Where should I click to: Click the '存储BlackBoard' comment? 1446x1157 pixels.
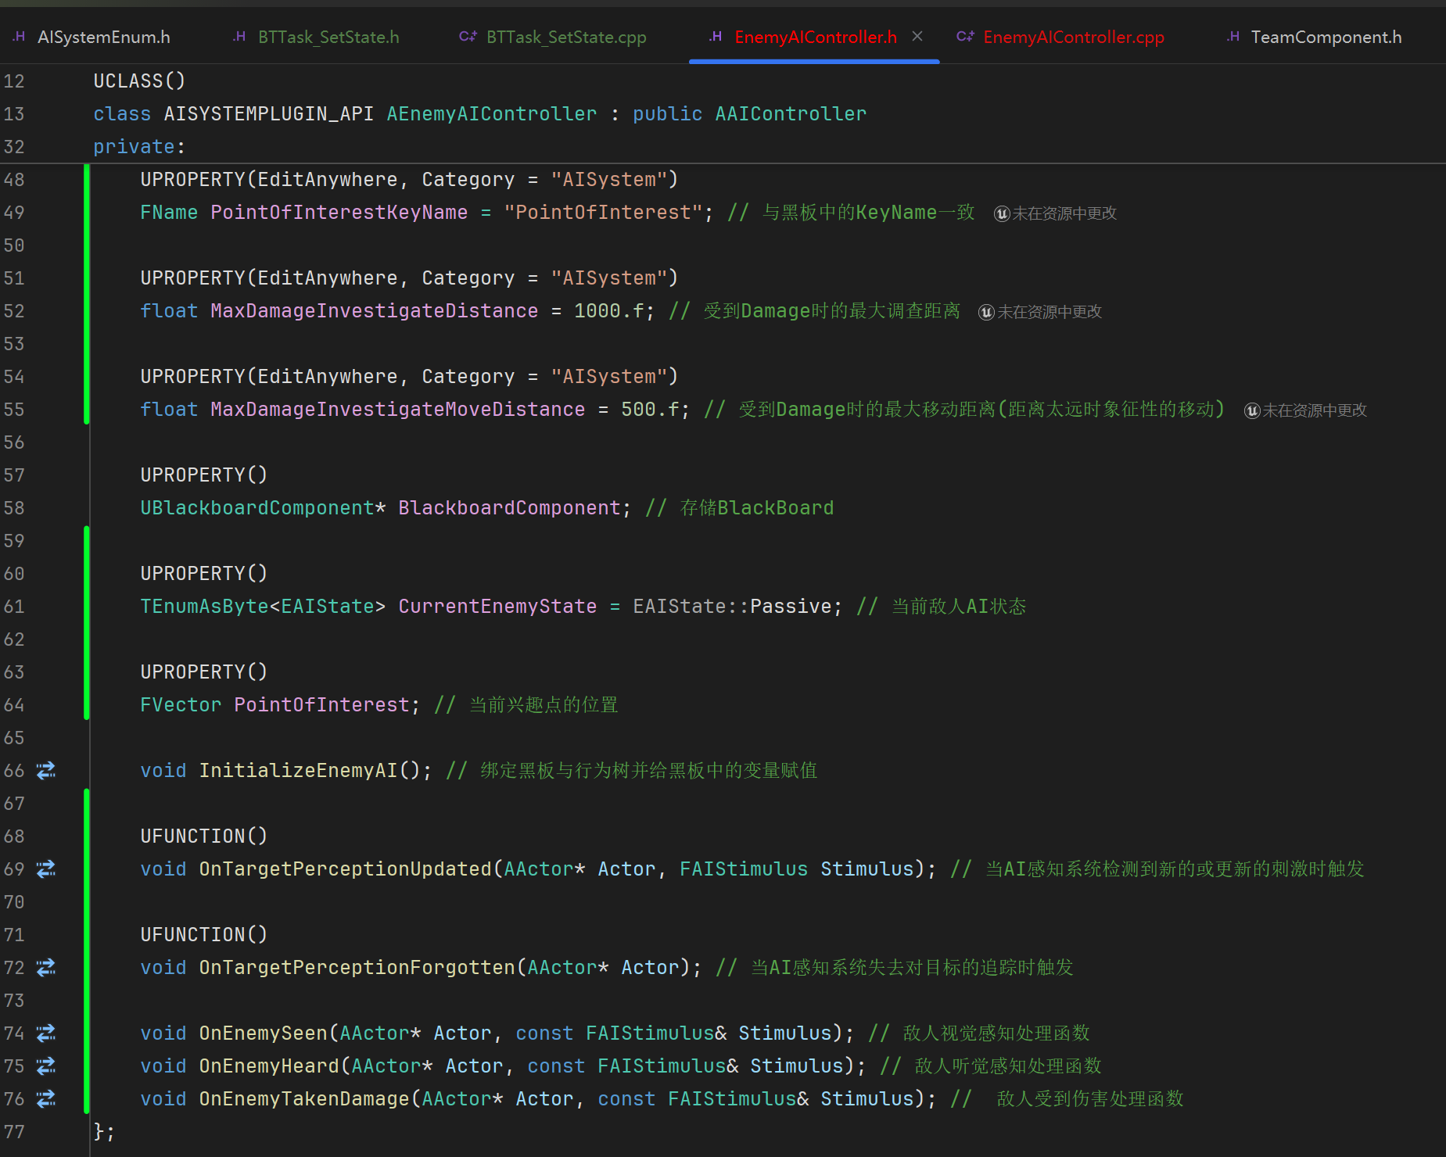click(x=757, y=508)
